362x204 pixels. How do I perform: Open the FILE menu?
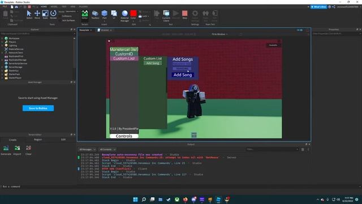pyautogui.click(x=5, y=7)
